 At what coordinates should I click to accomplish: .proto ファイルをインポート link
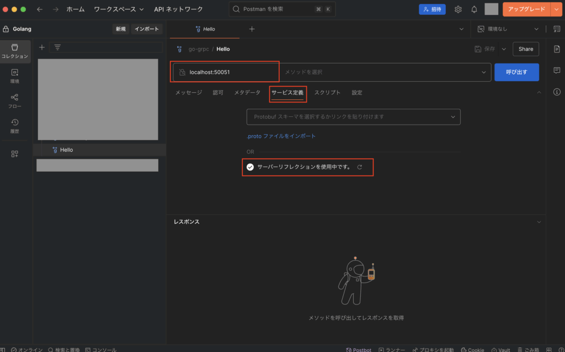pyautogui.click(x=281, y=136)
